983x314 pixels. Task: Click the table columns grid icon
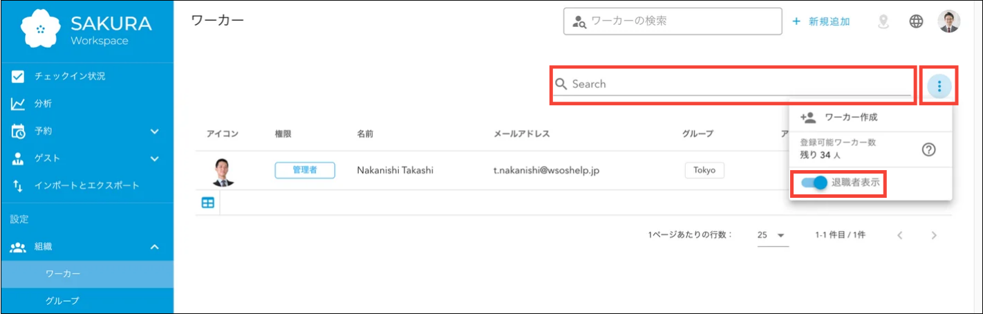207,203
